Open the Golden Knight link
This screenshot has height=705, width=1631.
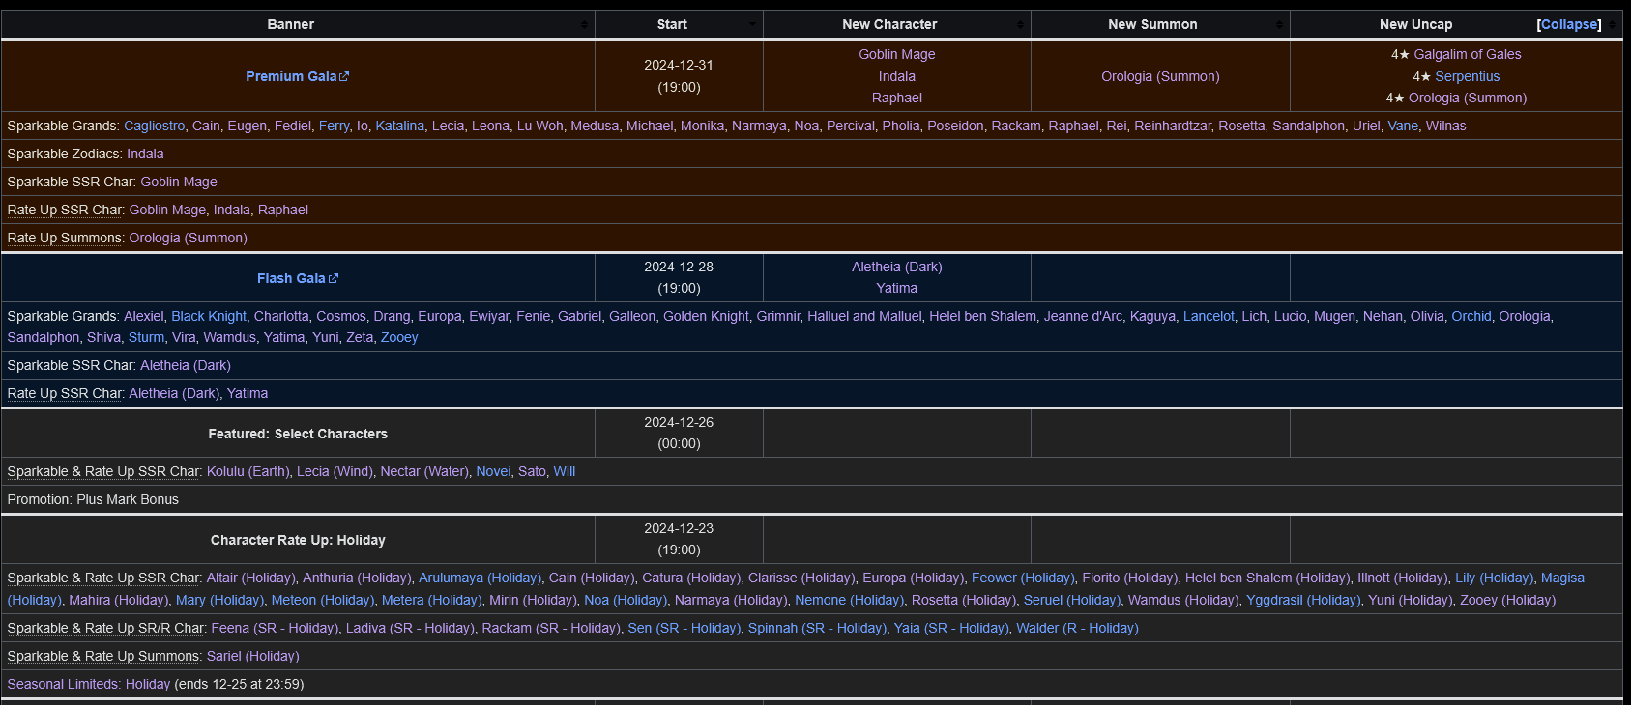(706, 316)
